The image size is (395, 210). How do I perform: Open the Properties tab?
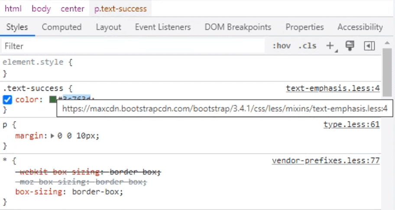(304, 27)
